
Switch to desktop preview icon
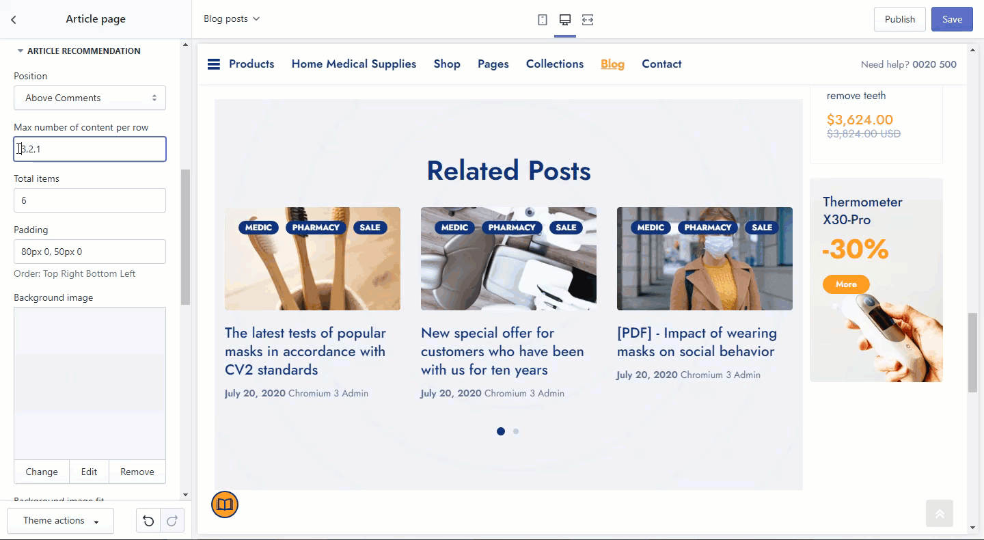[565, 20]
